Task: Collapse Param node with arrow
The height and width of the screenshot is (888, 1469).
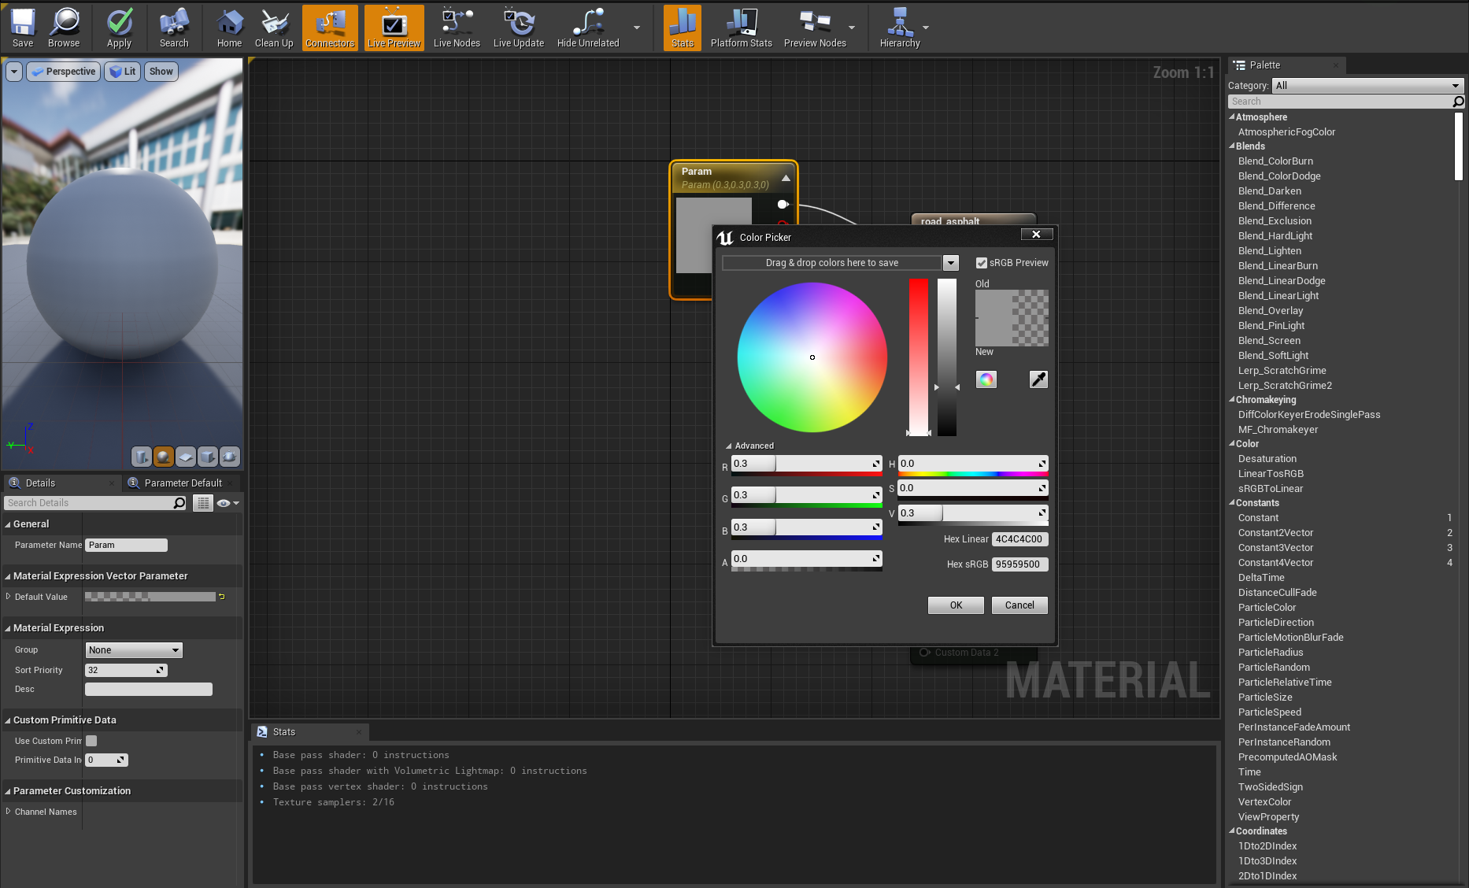Action: tap(786, 178)
